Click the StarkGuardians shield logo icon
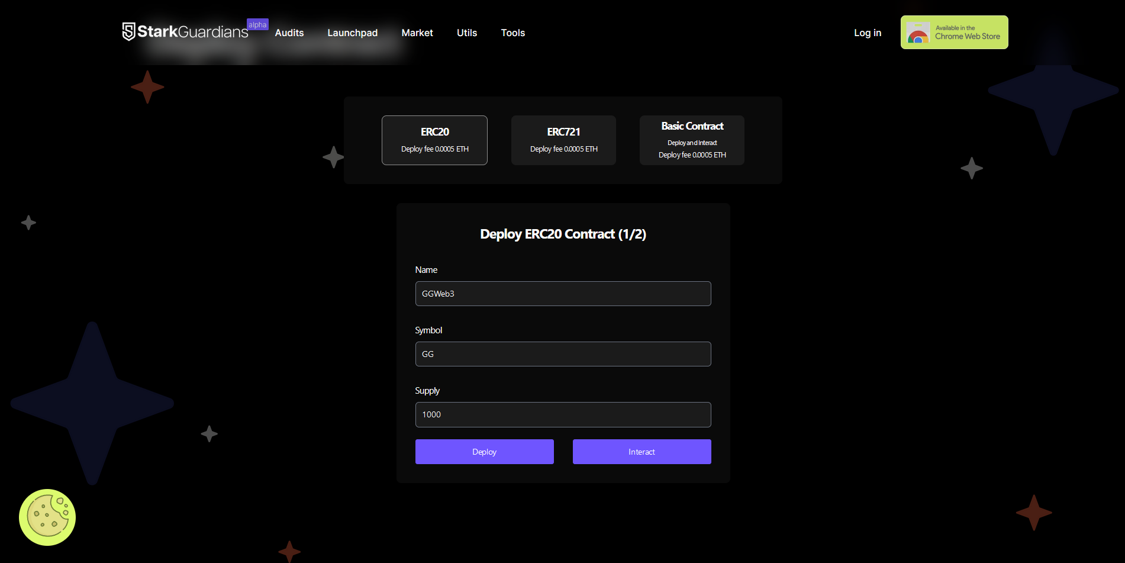This screenshot has width=1125, height=563. click(128, 32)
